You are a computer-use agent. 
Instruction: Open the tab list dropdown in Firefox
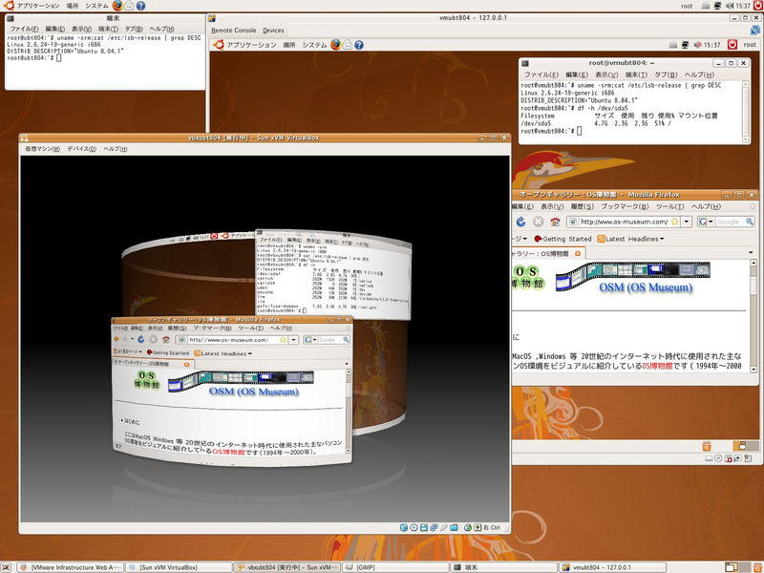click(751, 253)
